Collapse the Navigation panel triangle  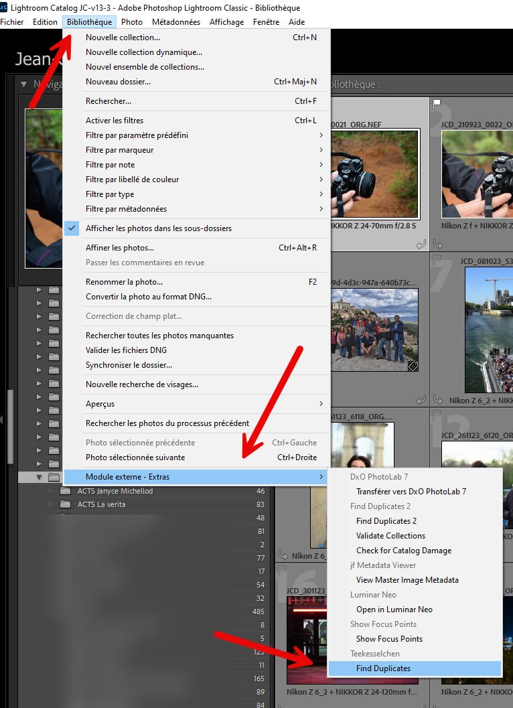[24, 84]
